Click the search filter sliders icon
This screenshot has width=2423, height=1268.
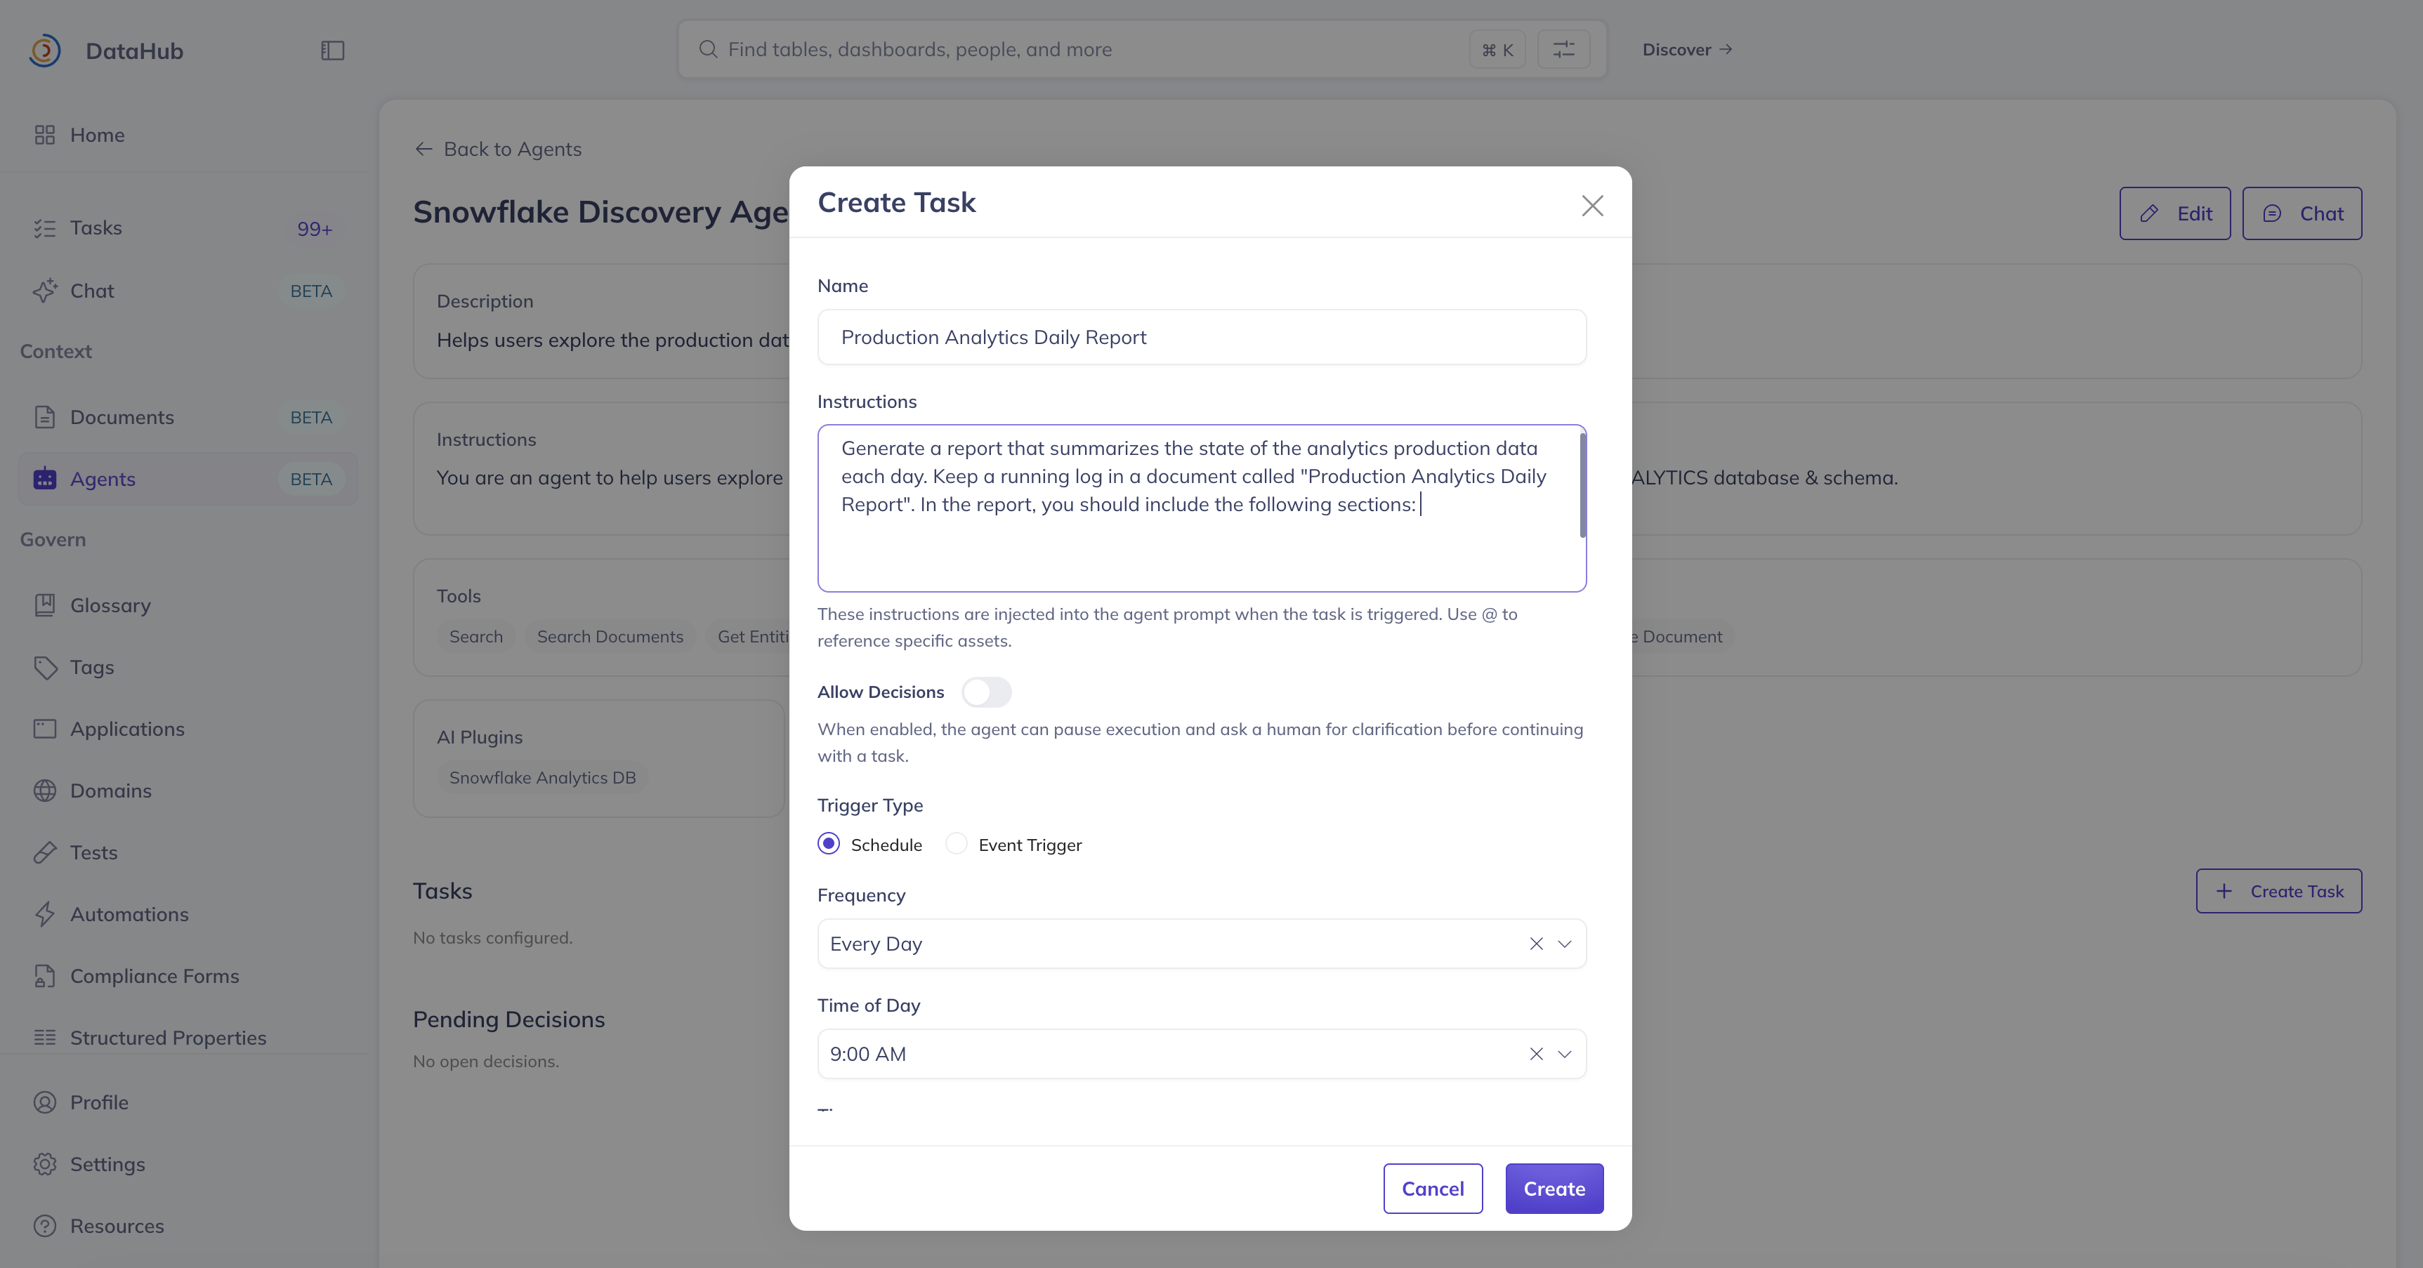(x=1563, y=50)
